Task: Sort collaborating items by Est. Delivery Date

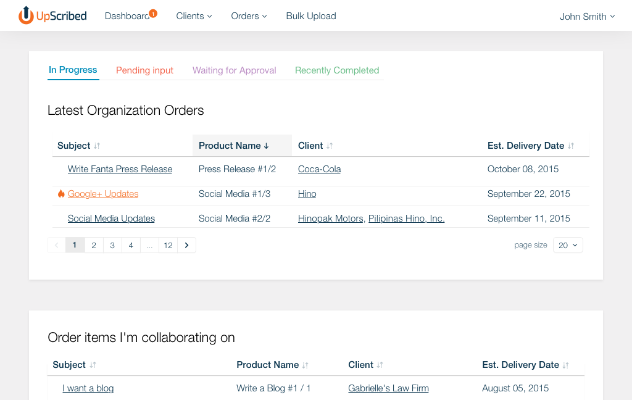Action: coord(565,365)
